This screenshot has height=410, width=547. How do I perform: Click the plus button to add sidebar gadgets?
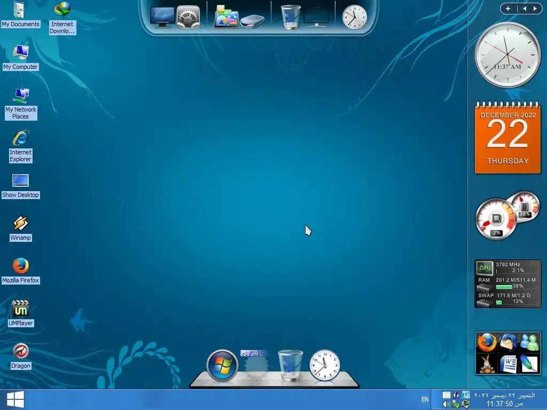[508, 9]
